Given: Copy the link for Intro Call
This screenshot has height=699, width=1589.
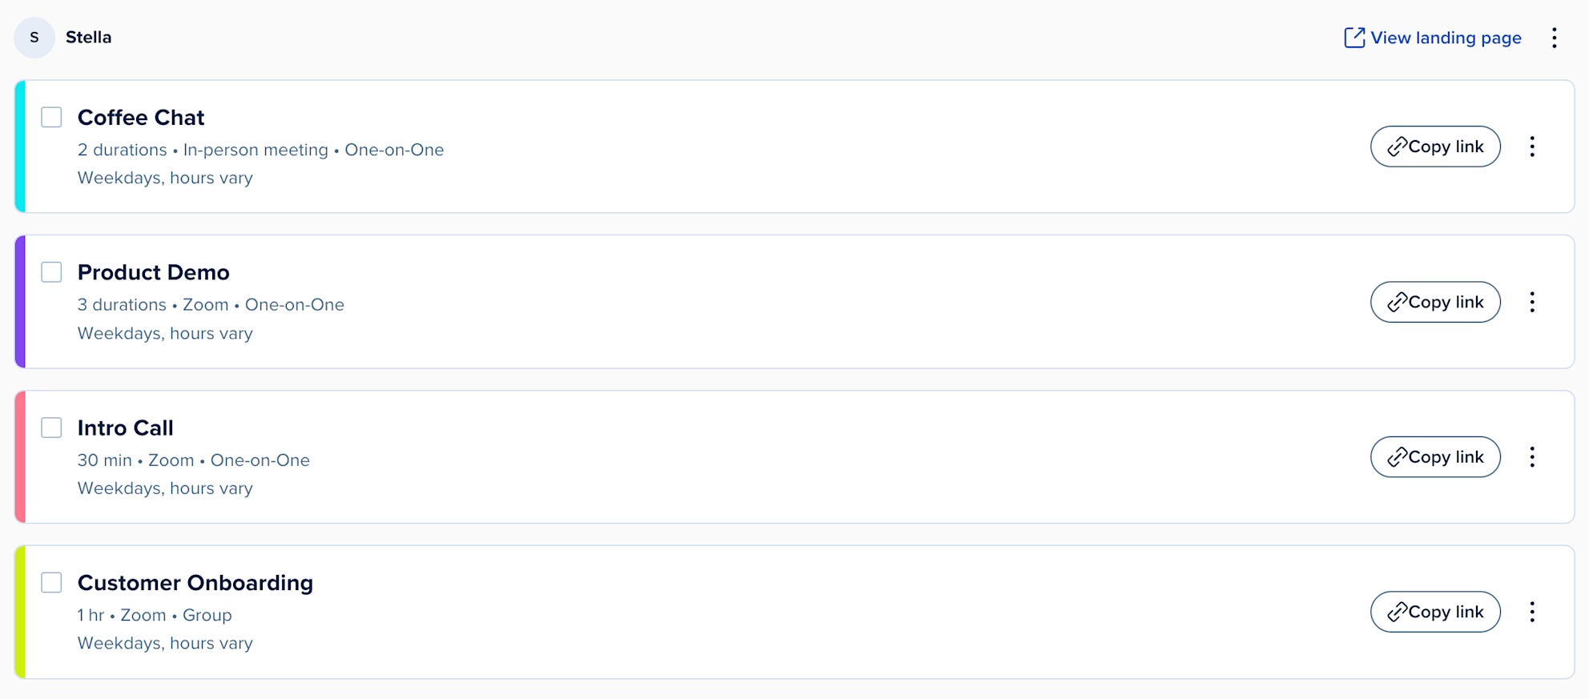Looking at the screenshot, I should click(x=1435, y=456).
